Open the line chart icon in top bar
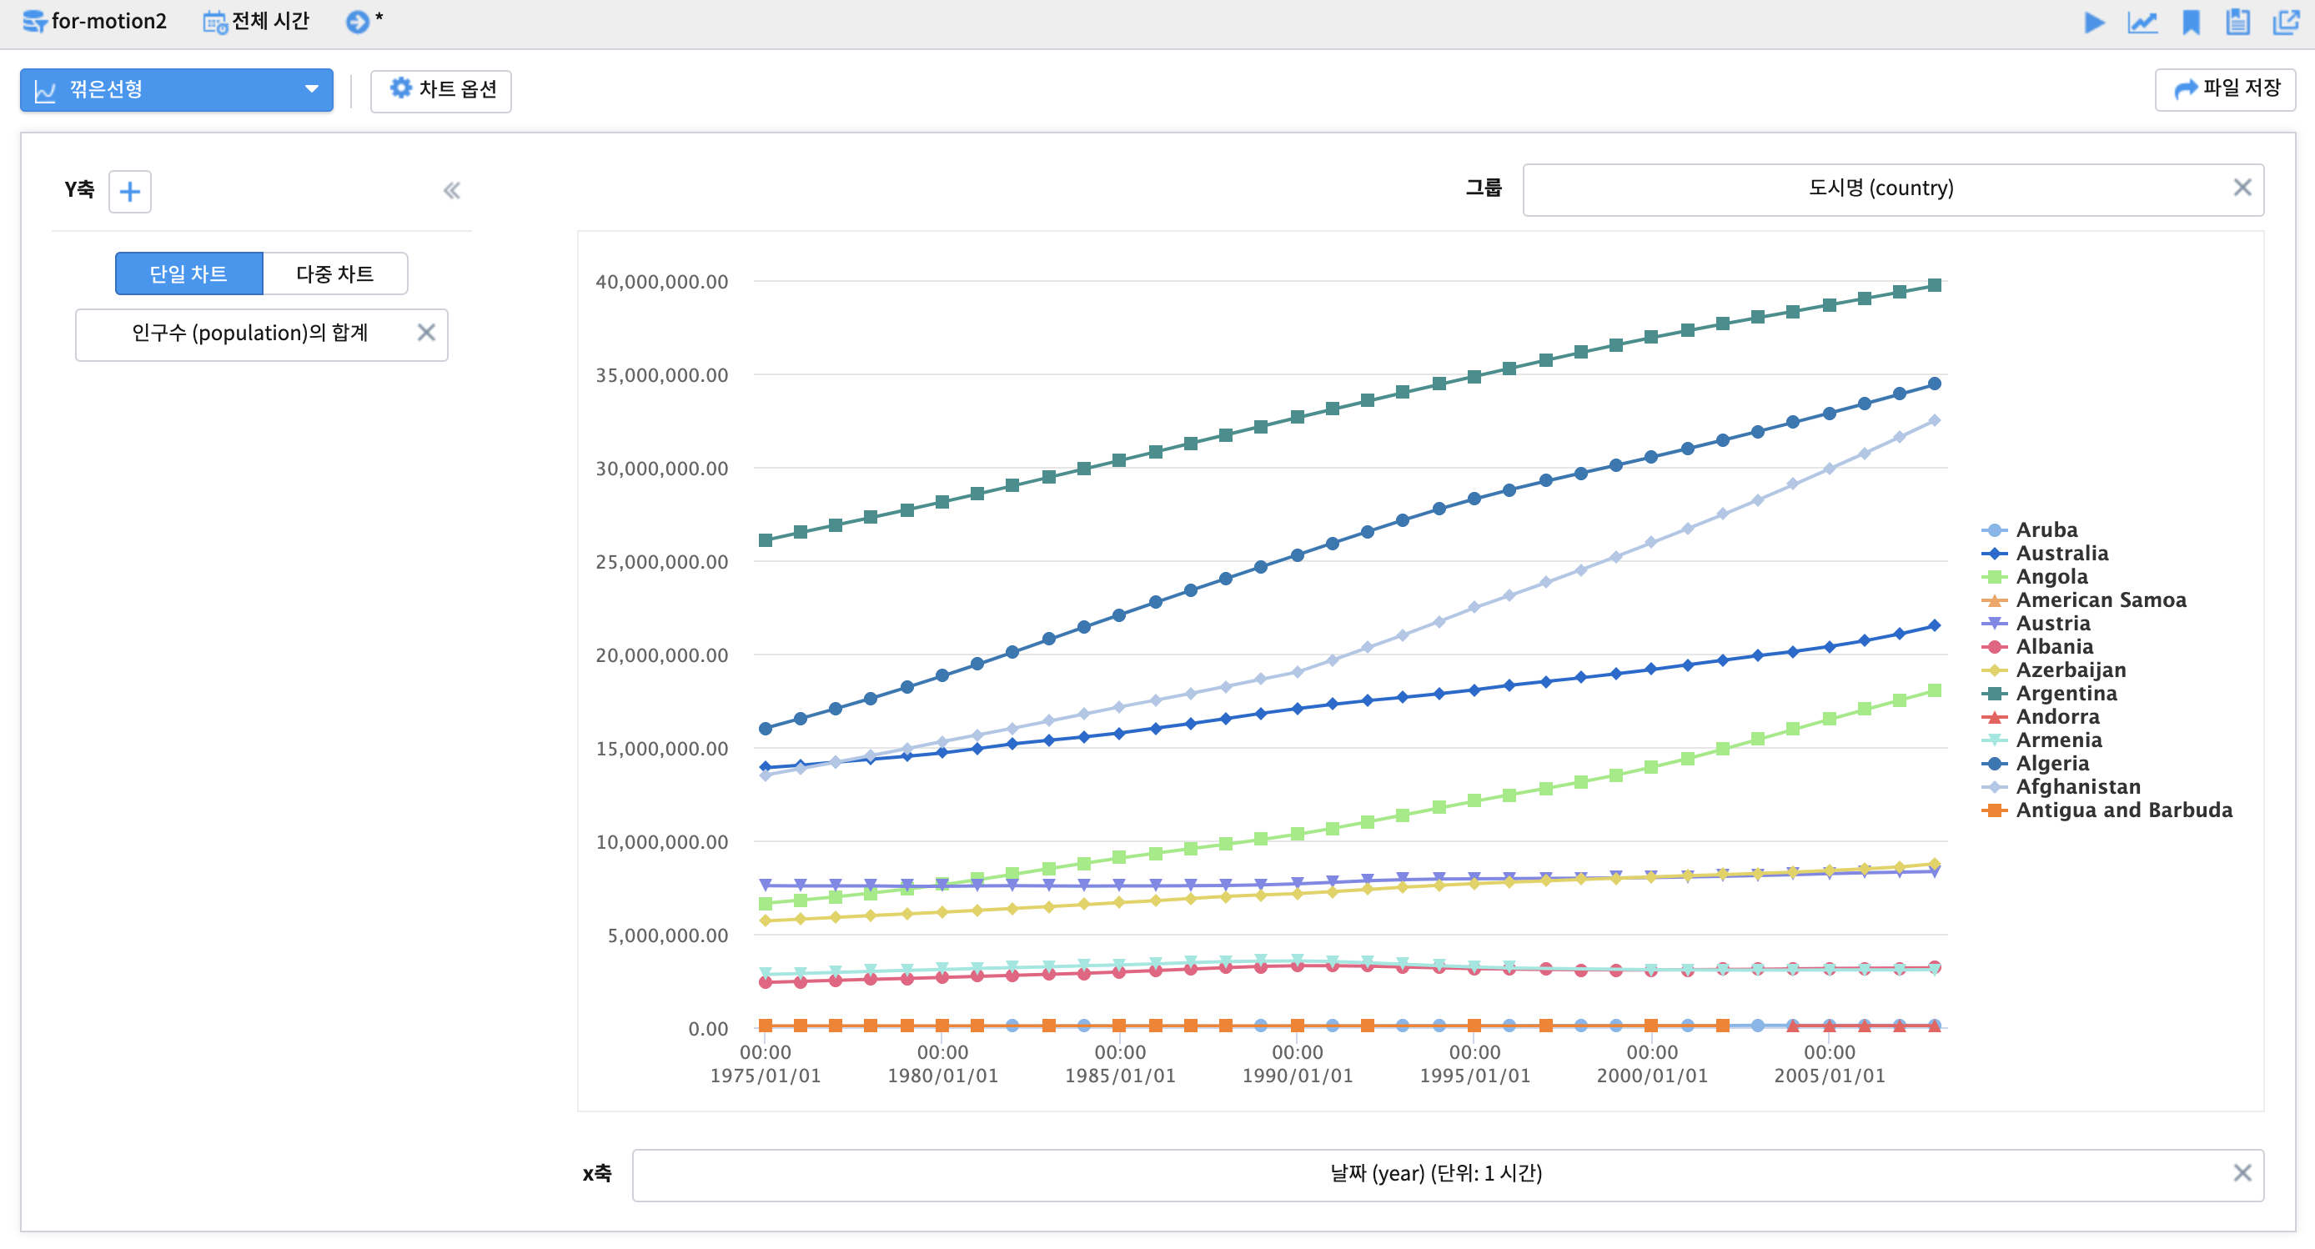Image resolution: width=2315 pixels, height=1249 pixels. coord(2142,23)
